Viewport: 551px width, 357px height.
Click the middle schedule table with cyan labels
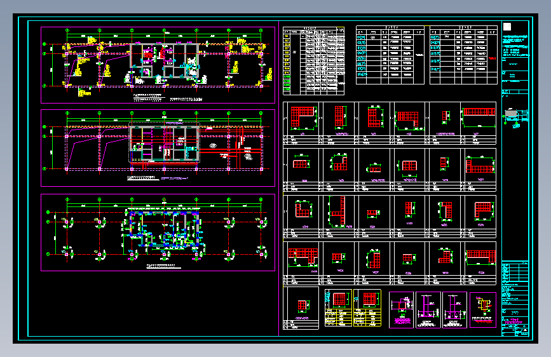click(x=390, y=55)
